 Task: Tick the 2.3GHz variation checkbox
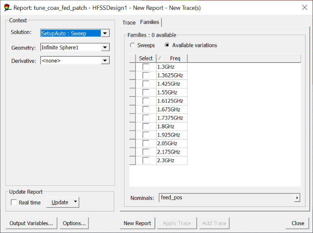tap(146, 161)
